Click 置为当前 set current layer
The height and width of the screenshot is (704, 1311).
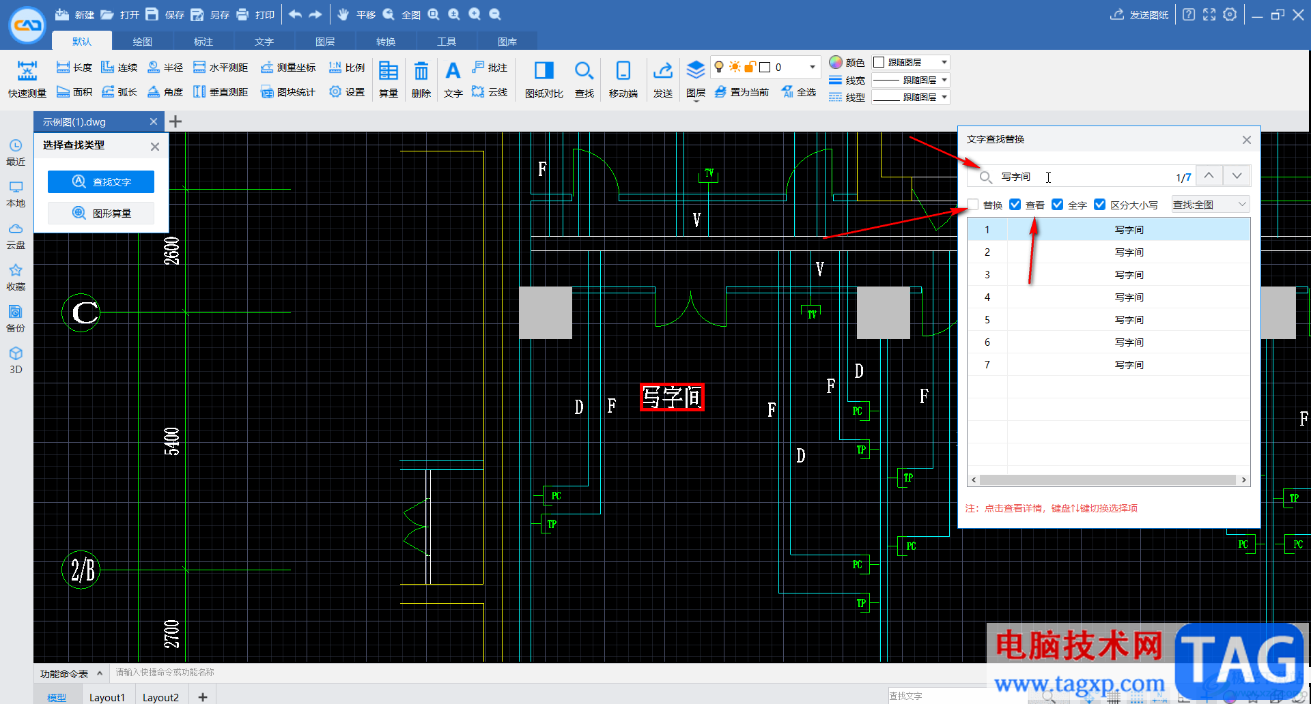point(742,92)
